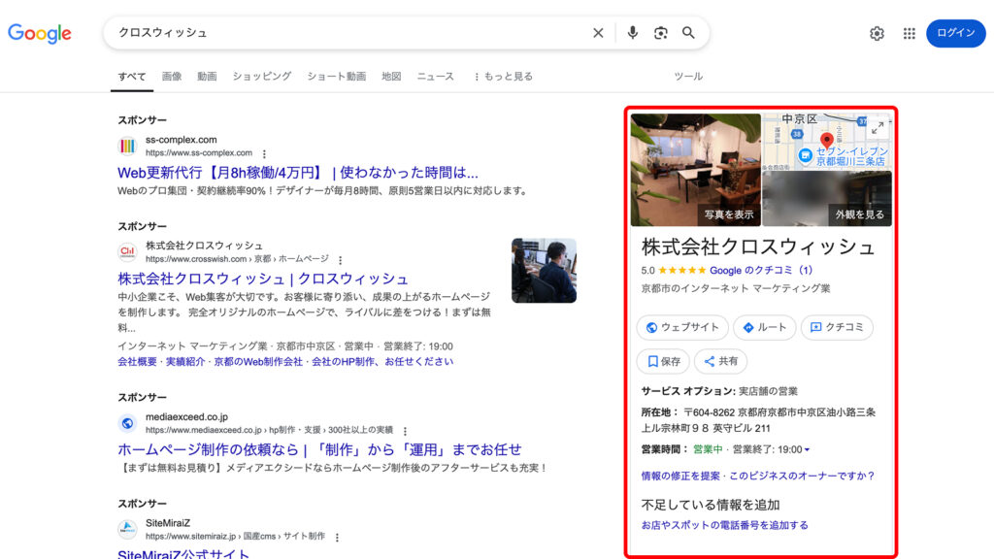Open the 会社概要 sitelink
The height and width of the screenshot is (559, 994).
(137, 362)
